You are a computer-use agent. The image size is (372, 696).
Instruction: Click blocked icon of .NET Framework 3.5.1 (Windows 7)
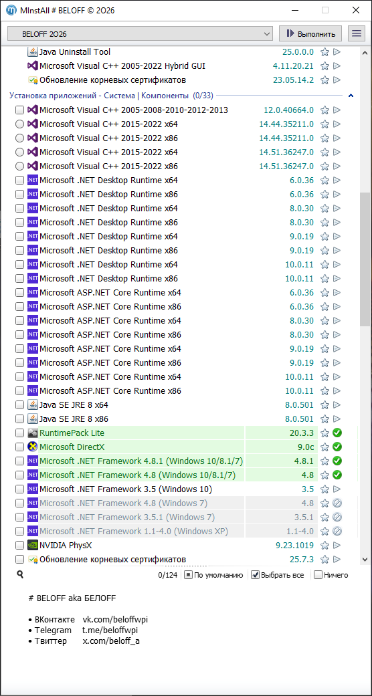(x=337, y=517)
